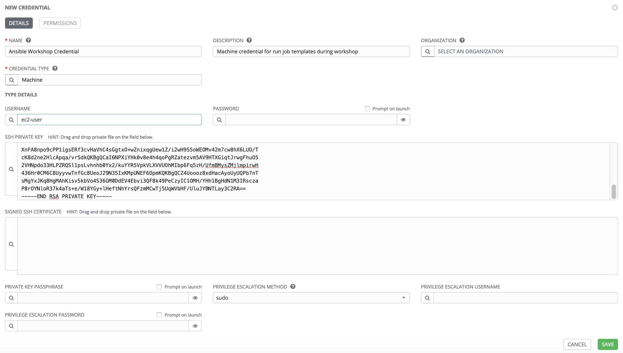623x353 pixels.
Task: Open help tooltip next to Credential Type label
Action: tap(55, 68)
